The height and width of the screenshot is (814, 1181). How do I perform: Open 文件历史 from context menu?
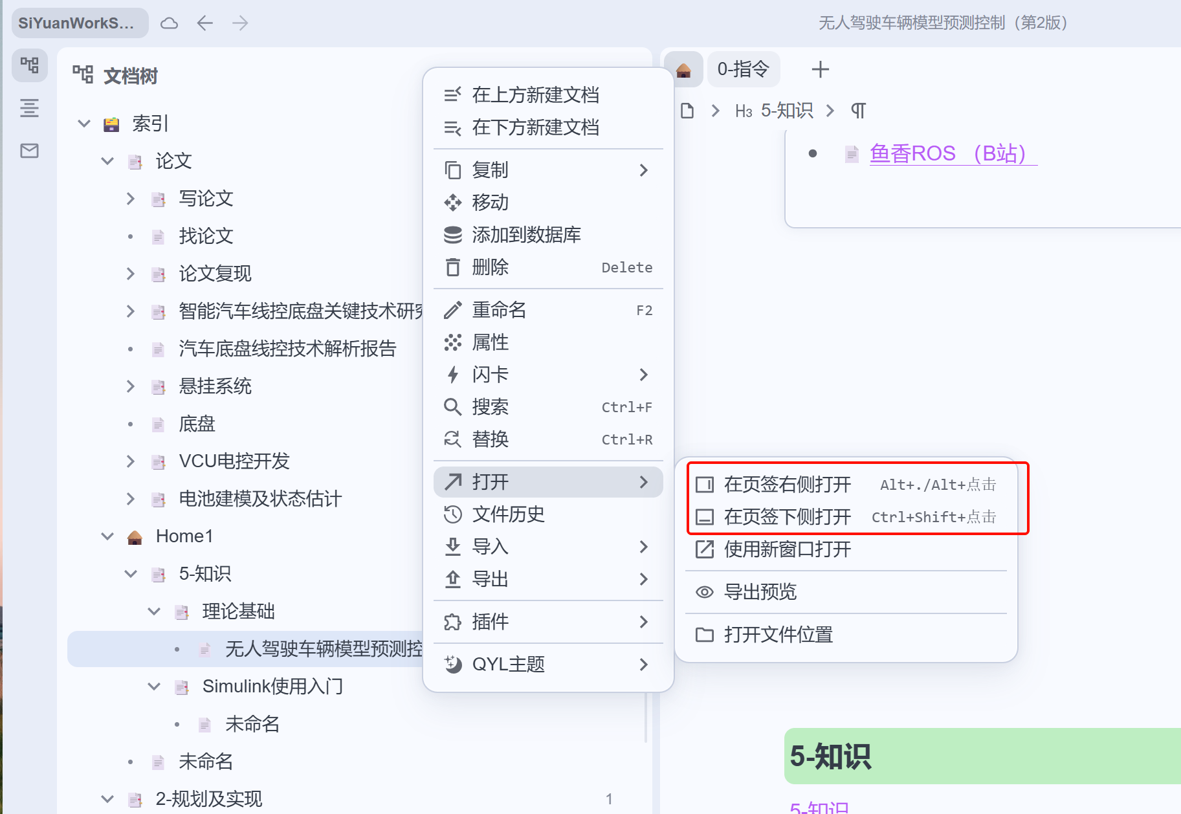point(548,514)
